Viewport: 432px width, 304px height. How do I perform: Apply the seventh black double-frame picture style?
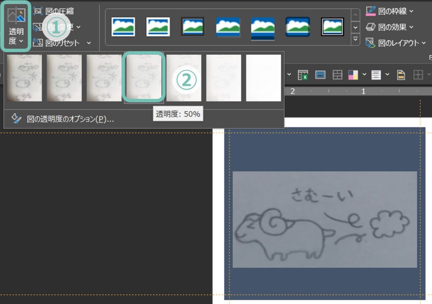coord(332,27)
